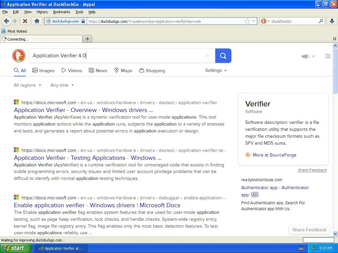
Task: Click the on-screen keyboard tray icon
Action: 301,248
